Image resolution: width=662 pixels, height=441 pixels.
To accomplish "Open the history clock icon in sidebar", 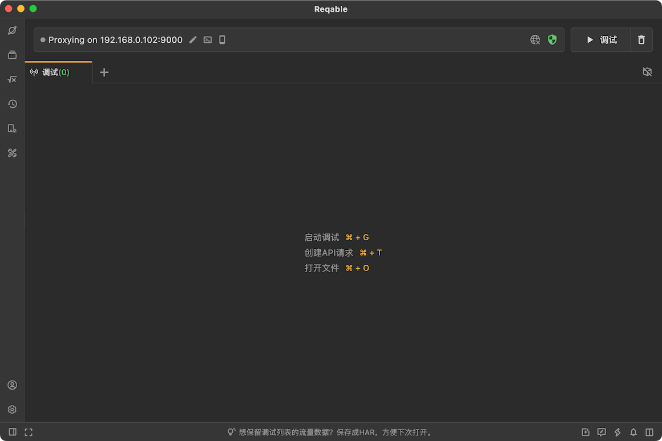I will pyautogui.click(x=12, y=104).
